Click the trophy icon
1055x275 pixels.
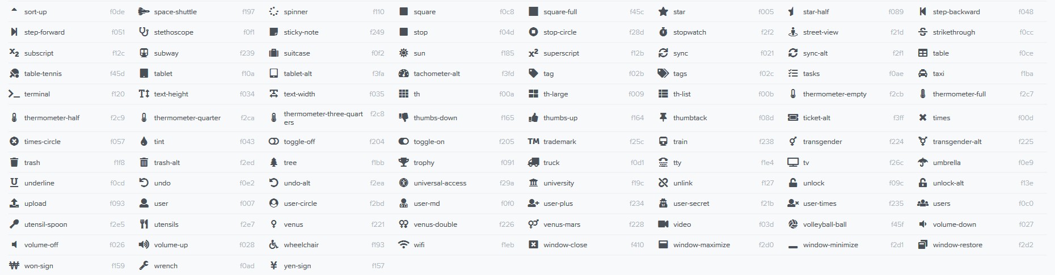404,163
